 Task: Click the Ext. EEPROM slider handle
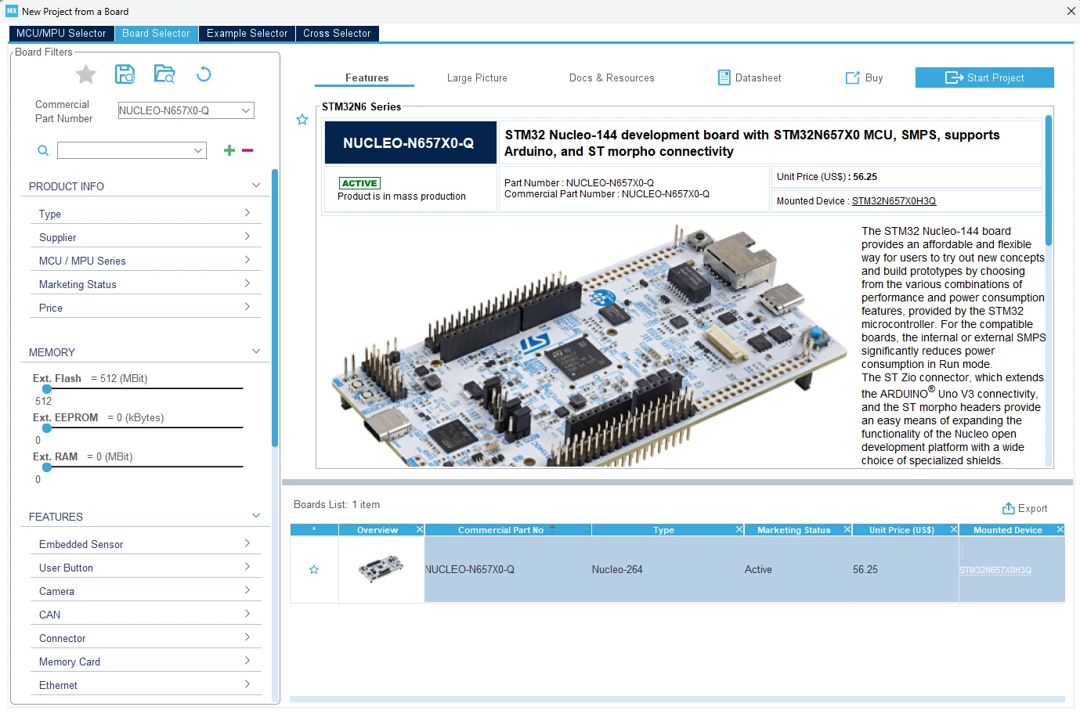[47, 427]
